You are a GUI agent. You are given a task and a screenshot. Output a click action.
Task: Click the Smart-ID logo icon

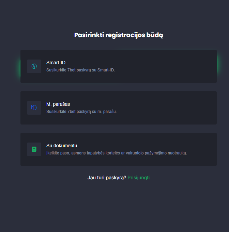pos(34,66)
